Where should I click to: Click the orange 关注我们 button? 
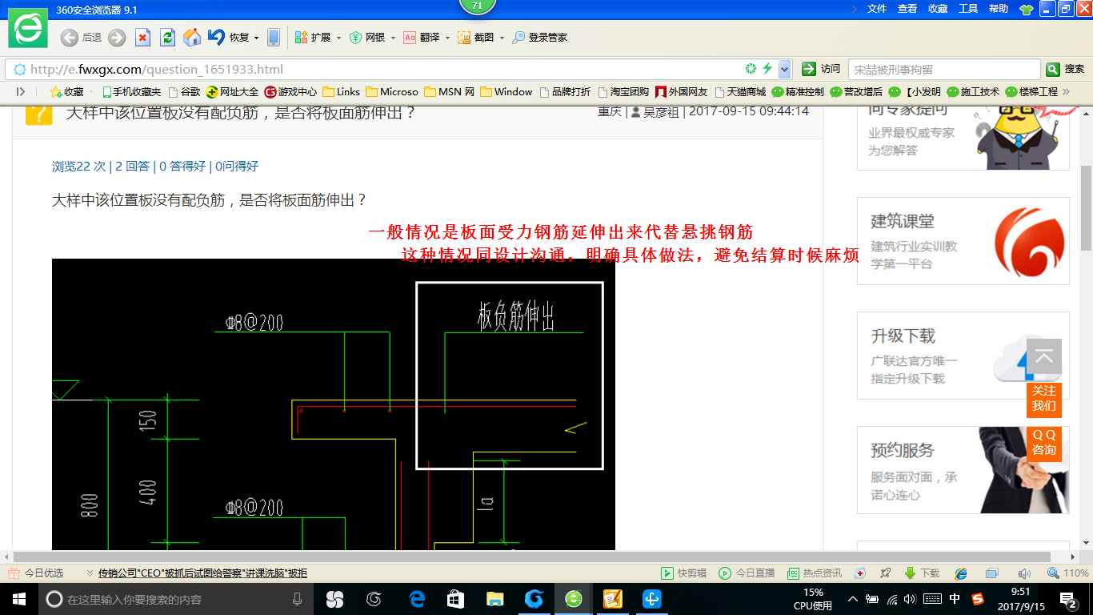click(1044, 399)
